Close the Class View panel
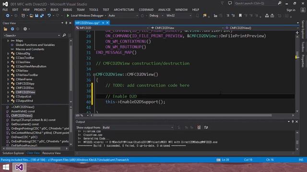Image resolution: width=307 pixels, height=172 pixels. [71, 23]
